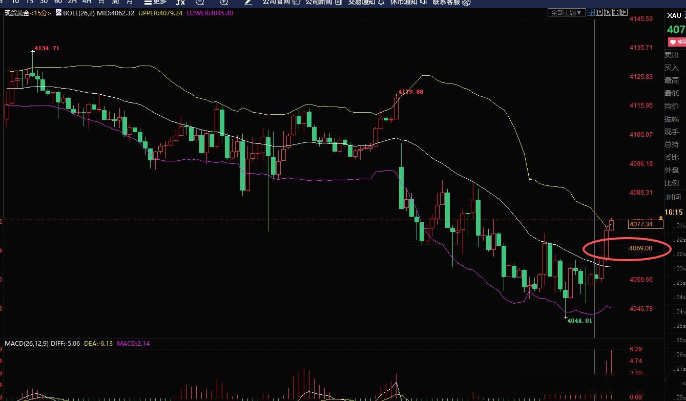Click the 6.29 MACD axis value
Image resolution: width=686 pixels, height=401 pixels.
click(x=635, y=349)
